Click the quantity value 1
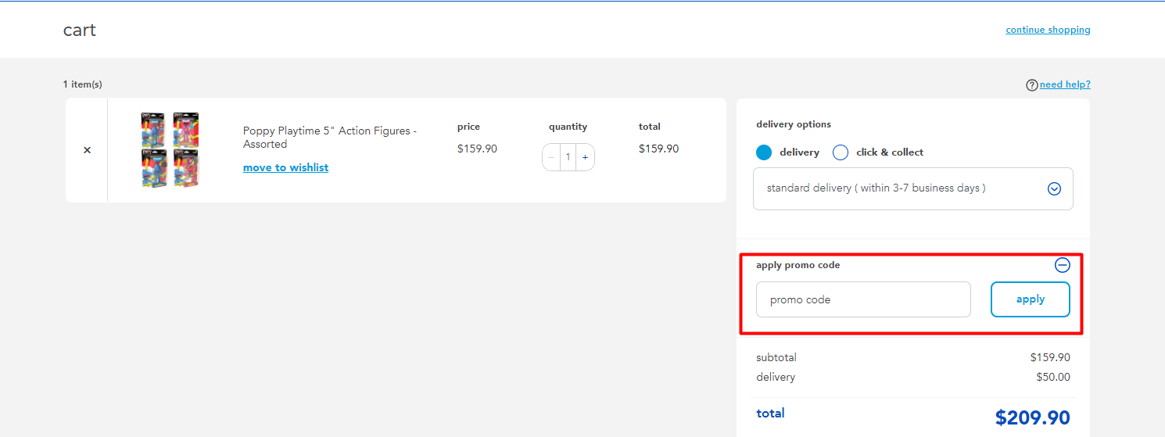Viewport: 1165px width, 437px height. coord(568,157)
